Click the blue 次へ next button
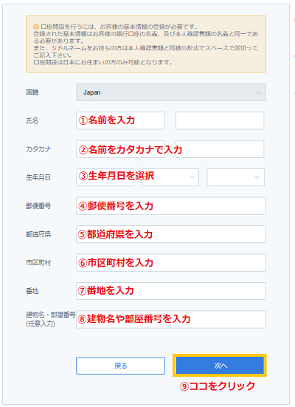The height and width of the screenshot is (407, 295). pyautogui.click(x=220, y=366)
